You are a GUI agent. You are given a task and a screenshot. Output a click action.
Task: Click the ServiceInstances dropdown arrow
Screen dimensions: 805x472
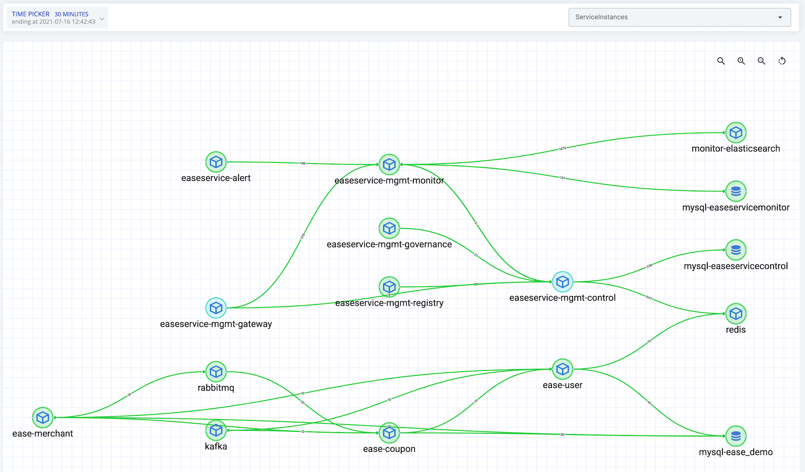[780, 17]
